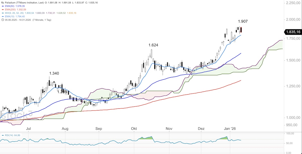Click the 1.340 peak price annotation
This screenshot has height=154, width=302.
pyautogui.click(x=54, y=73)
